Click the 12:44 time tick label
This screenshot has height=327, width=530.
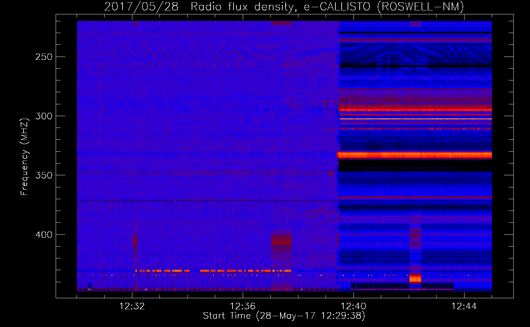pos(464,306)
